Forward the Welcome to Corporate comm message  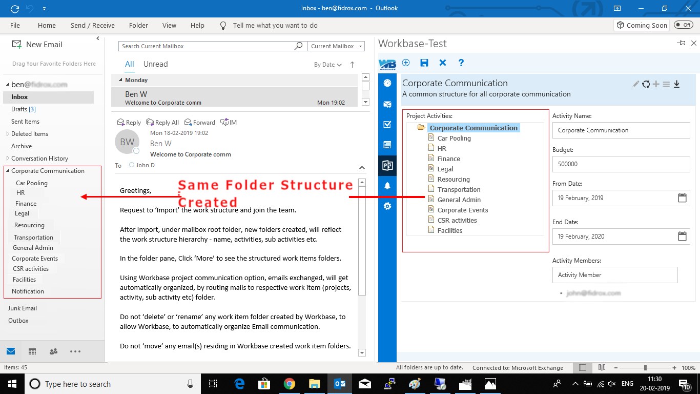coord(200,122)
